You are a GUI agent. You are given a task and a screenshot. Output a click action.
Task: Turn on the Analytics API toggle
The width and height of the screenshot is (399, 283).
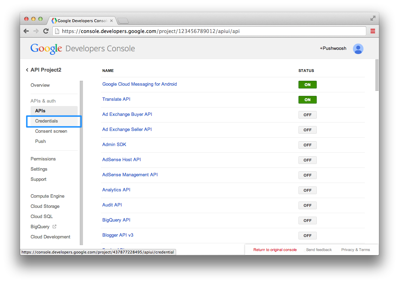pyautogui.click(x=307, y=190)
